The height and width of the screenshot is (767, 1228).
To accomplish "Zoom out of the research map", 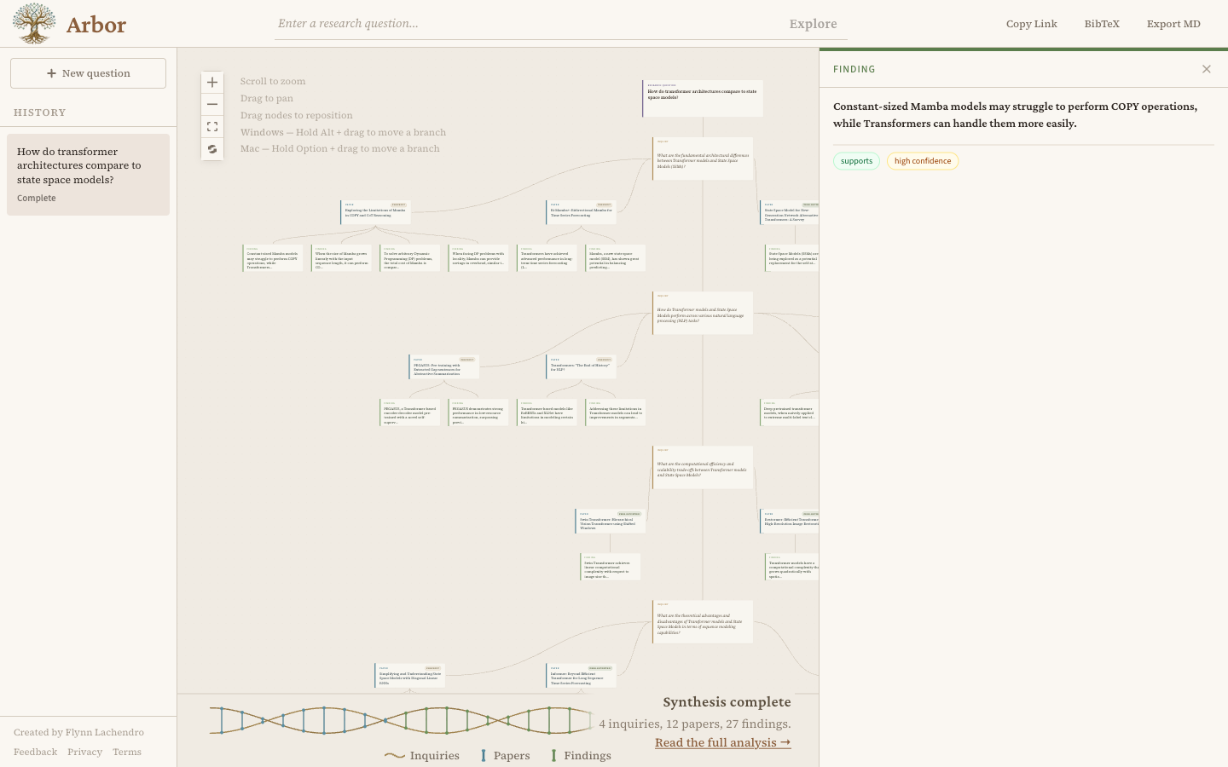I will (212, 104).
